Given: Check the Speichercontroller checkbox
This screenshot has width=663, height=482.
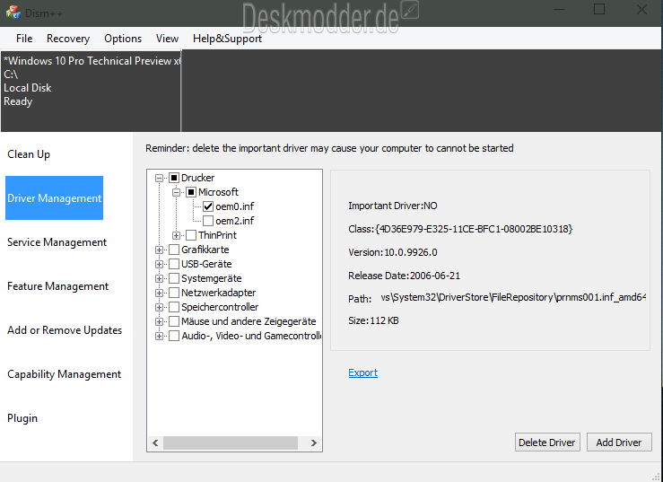Looking at the screenshot, I should coord(174,307).
